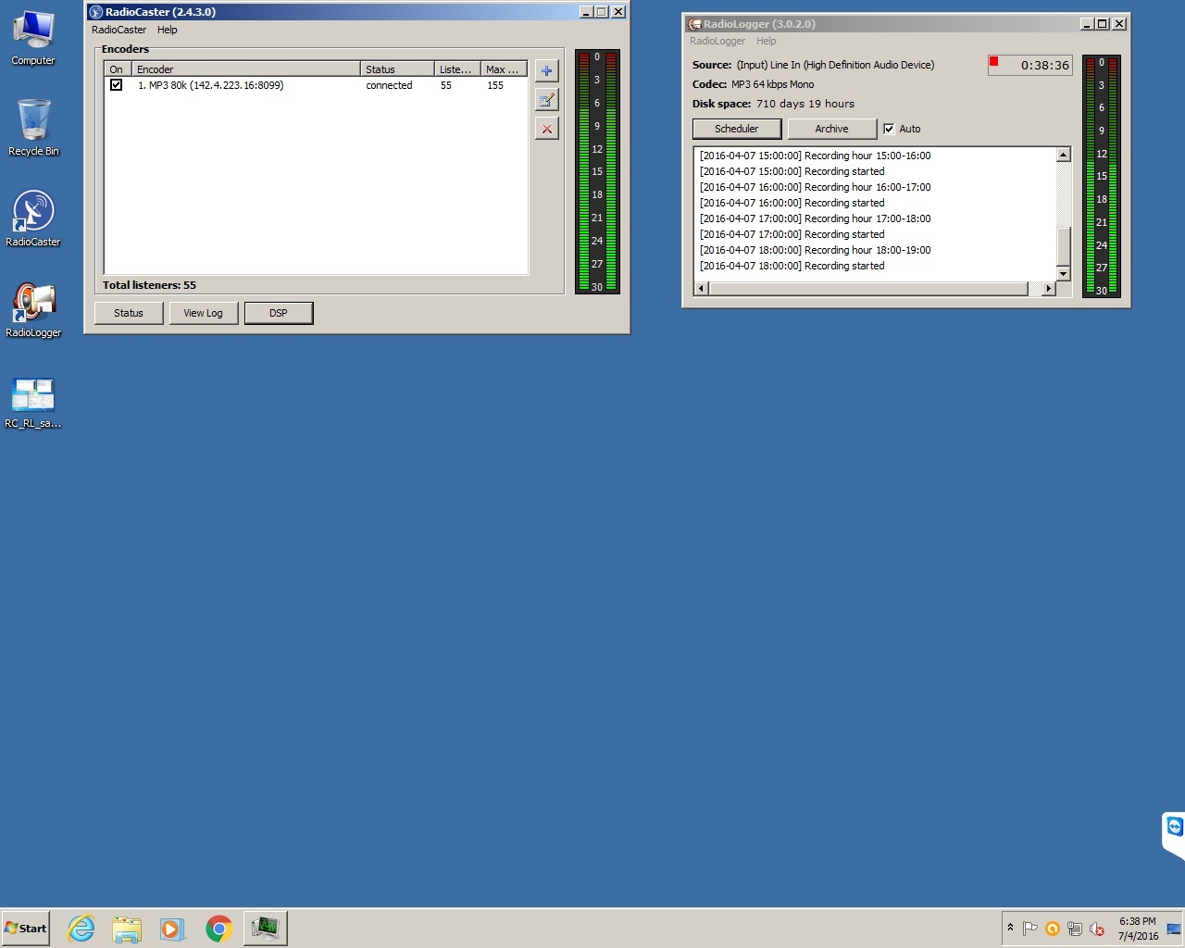Select the RadioLogger desktop shortcut

[x=33, y=310]
